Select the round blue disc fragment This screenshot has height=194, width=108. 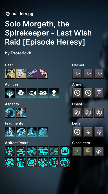(x=43, y=132)
